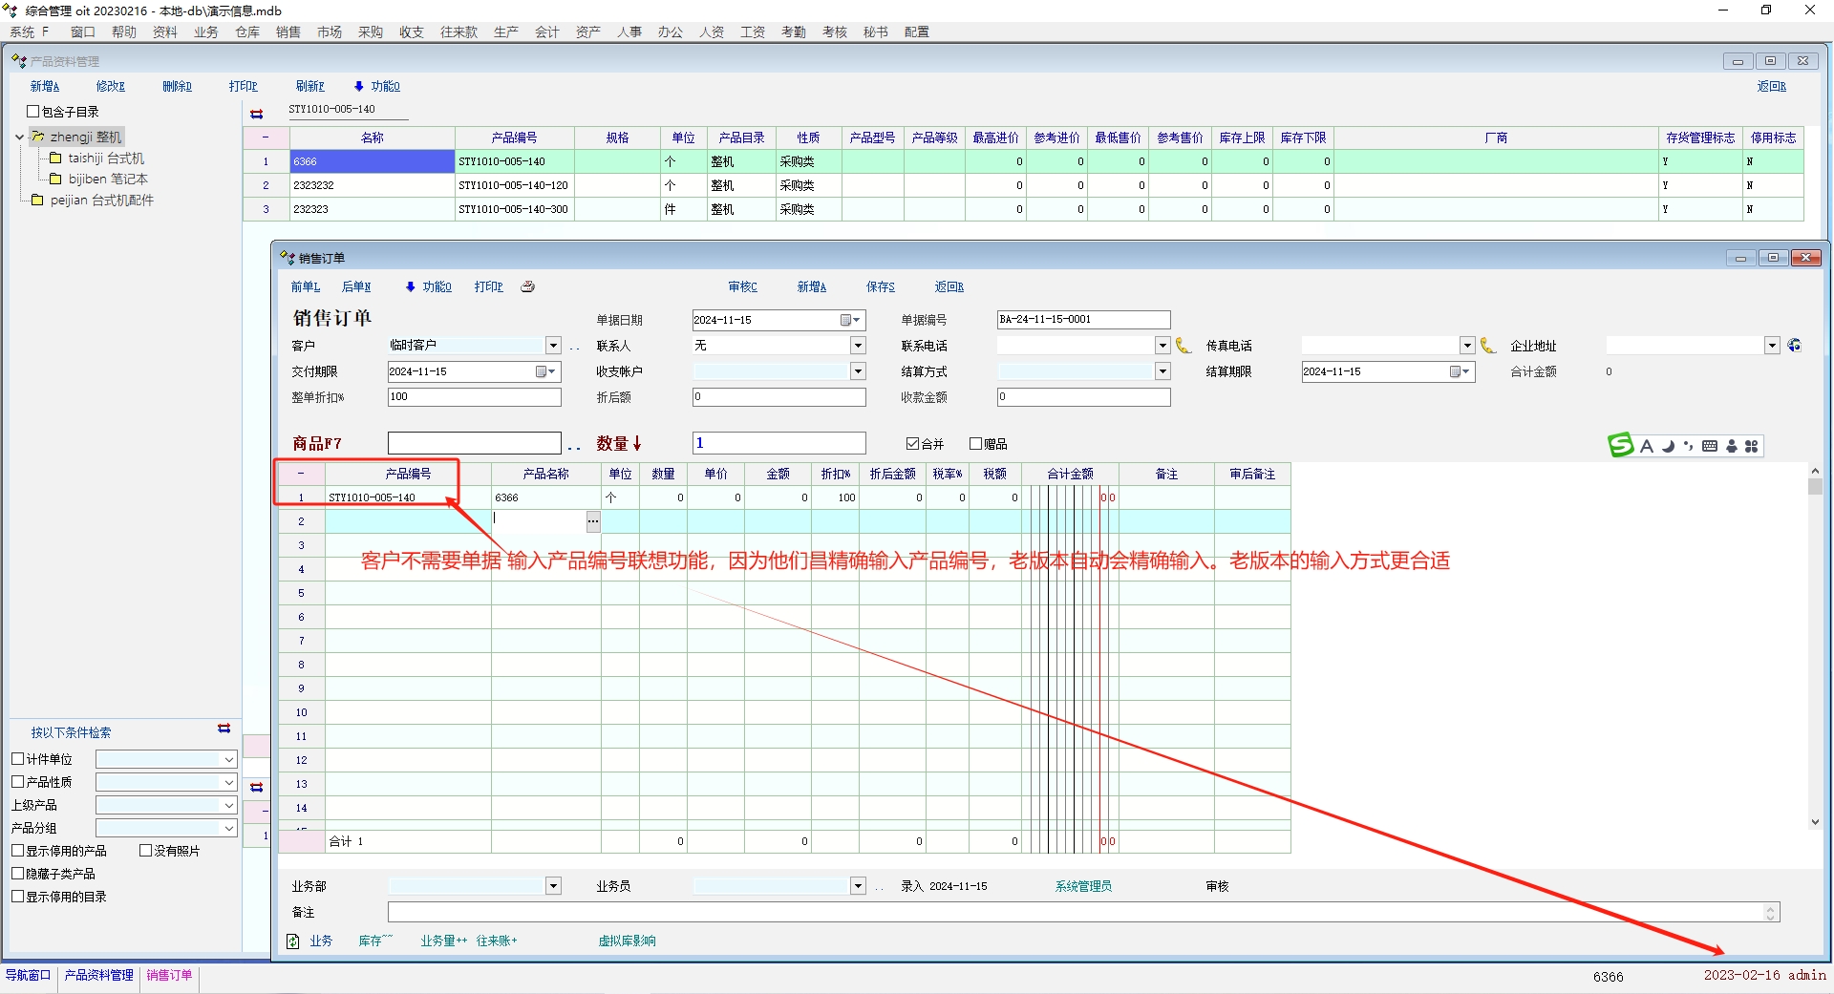Switch to the 产品资料管理 bottom tab
The image size is (1834, 994).
pos(99,975)
